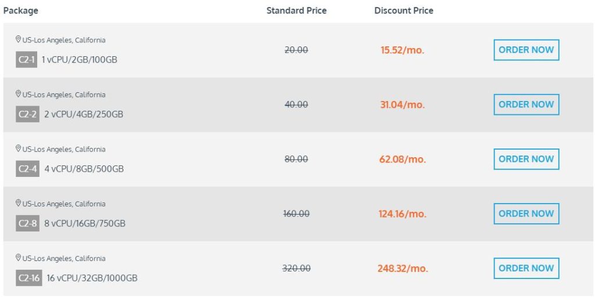Order the 124.16/mo. C2-8 plan
This screenshot has width=595, height=297.
pyautogui.click(x=526, y=213)
